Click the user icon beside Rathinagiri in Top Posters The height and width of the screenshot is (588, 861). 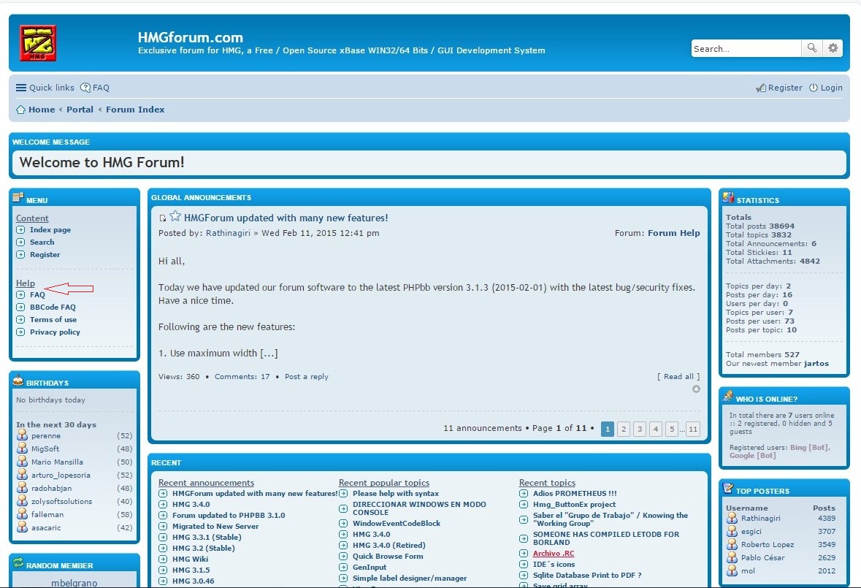pos(733,519)
